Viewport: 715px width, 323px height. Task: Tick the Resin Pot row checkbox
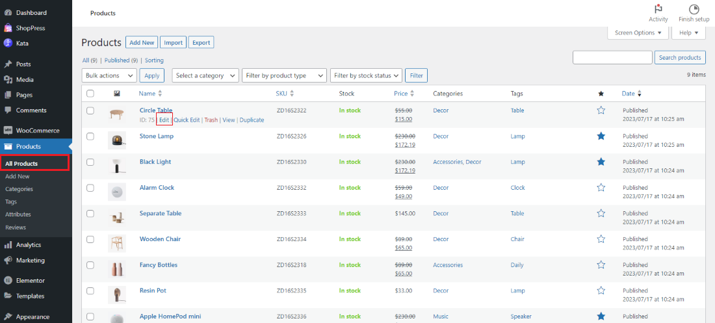tap(90, 291)
